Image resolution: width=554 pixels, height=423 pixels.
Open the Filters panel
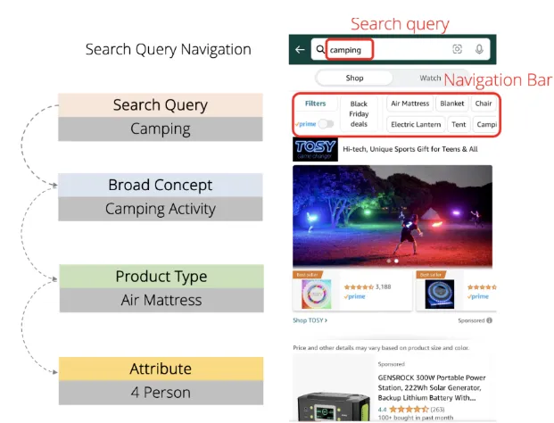[x=315, y=104]
